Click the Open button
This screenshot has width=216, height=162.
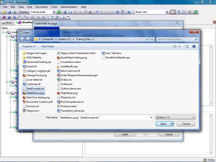pos(163,124)
